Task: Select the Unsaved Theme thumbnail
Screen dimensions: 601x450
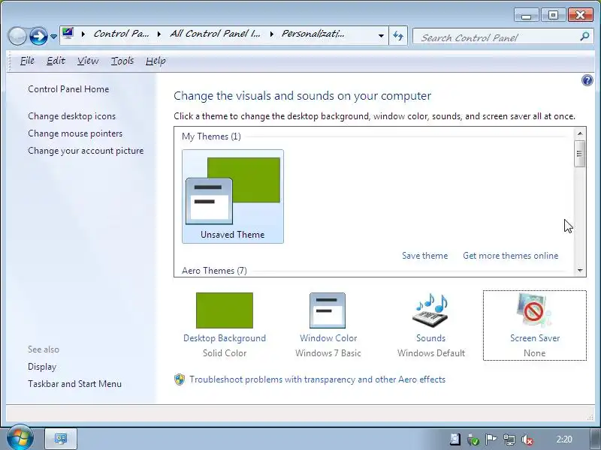Action: point(233,196)
